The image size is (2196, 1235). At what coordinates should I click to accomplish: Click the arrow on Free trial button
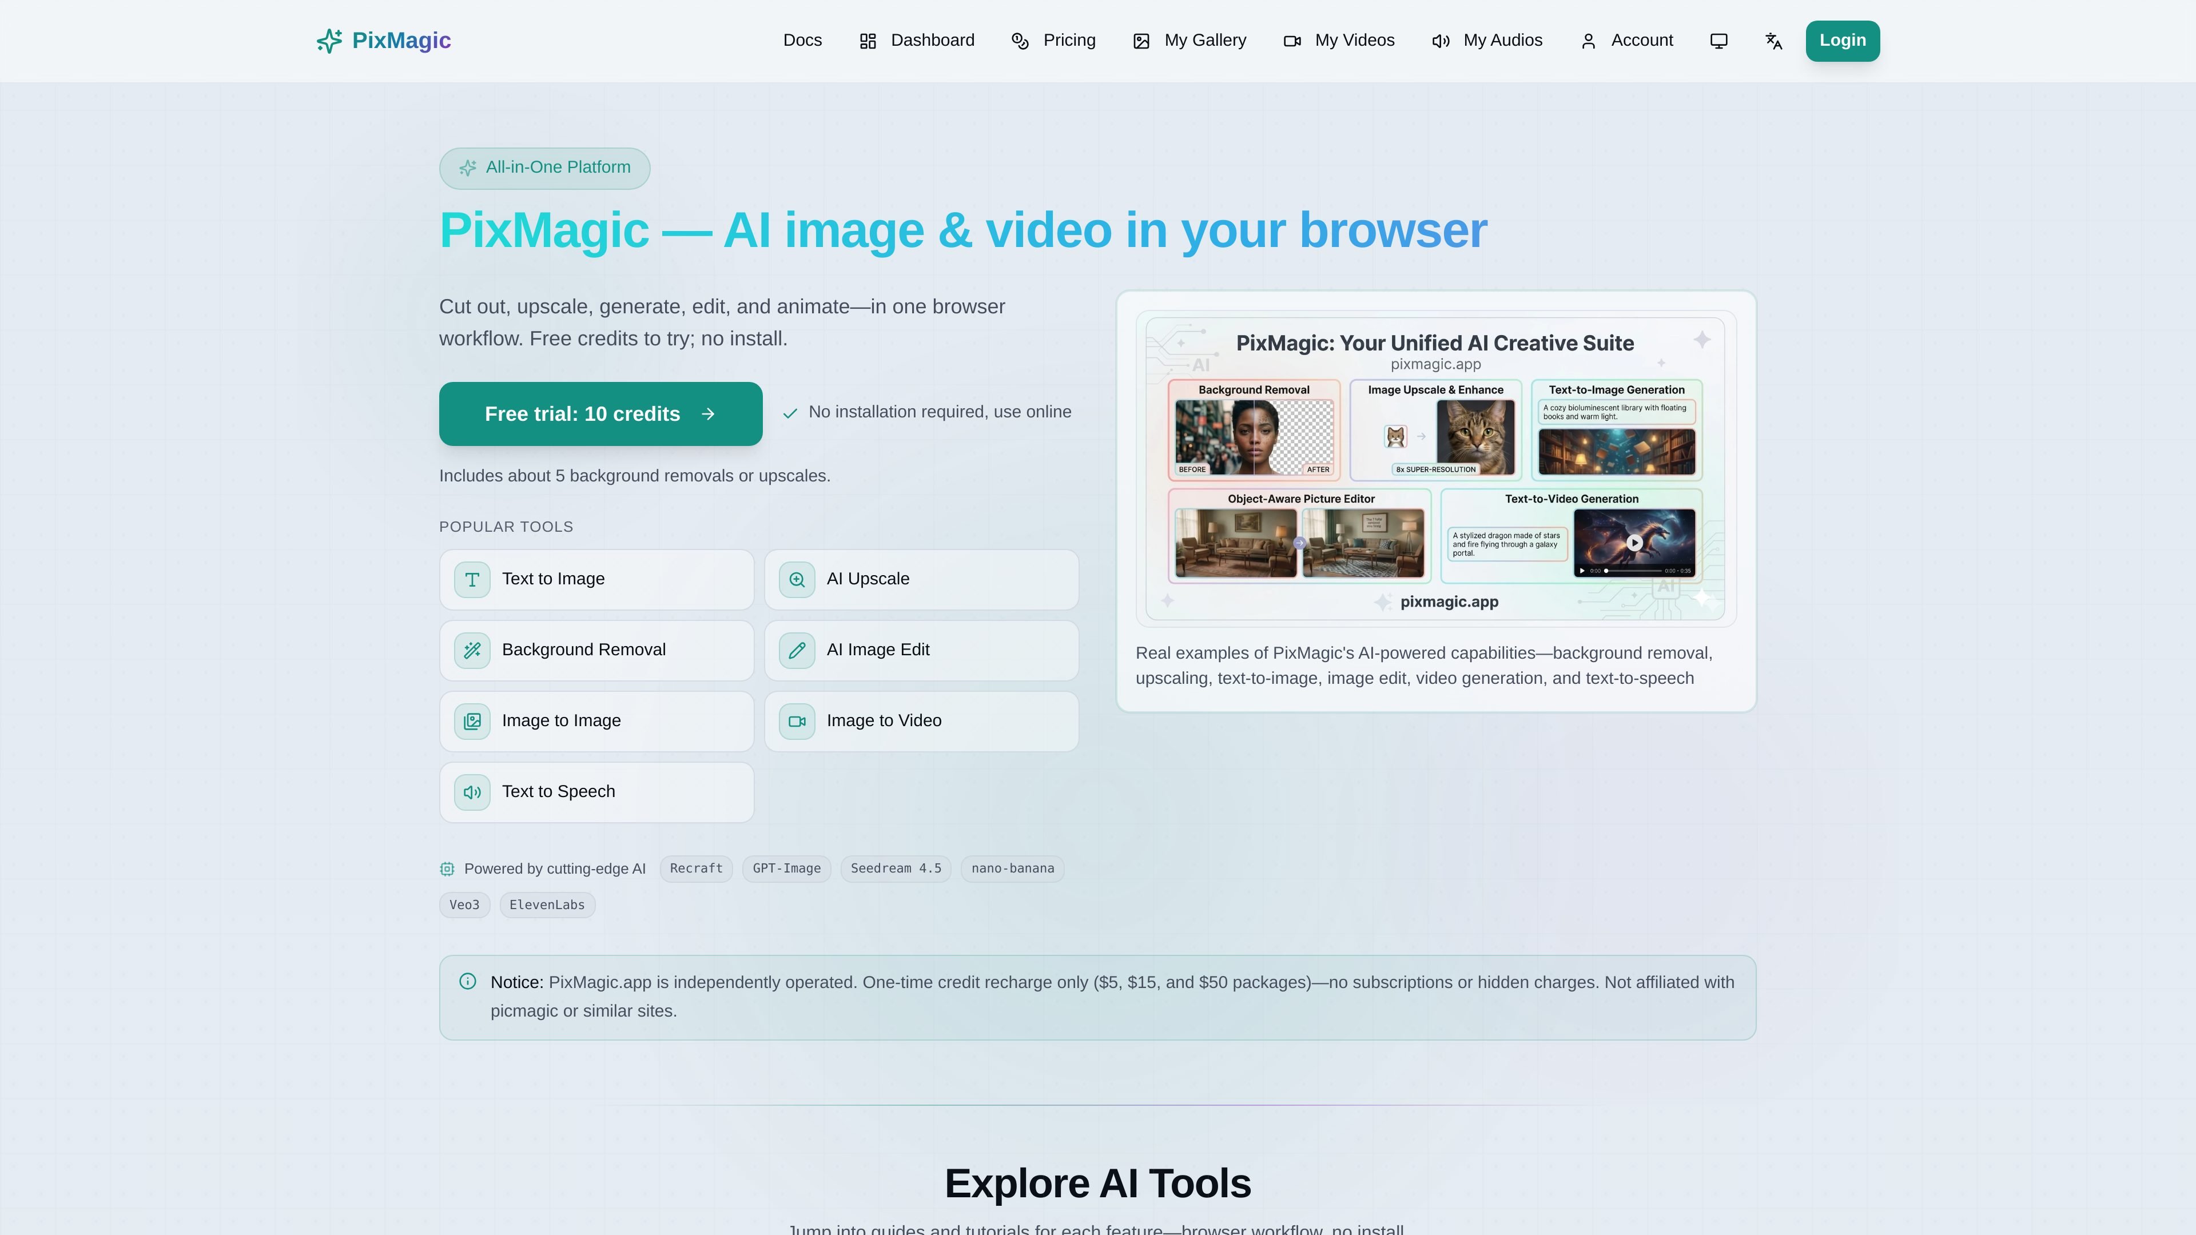709,414
